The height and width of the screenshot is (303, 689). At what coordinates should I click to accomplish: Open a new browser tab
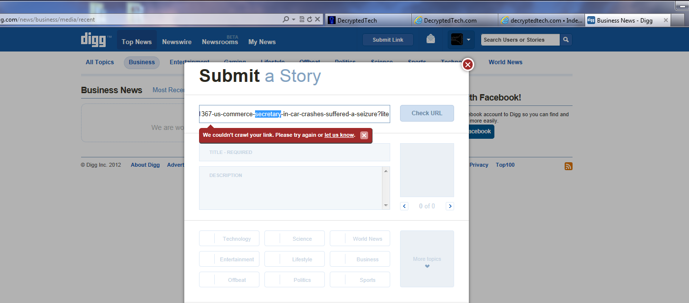678,20
